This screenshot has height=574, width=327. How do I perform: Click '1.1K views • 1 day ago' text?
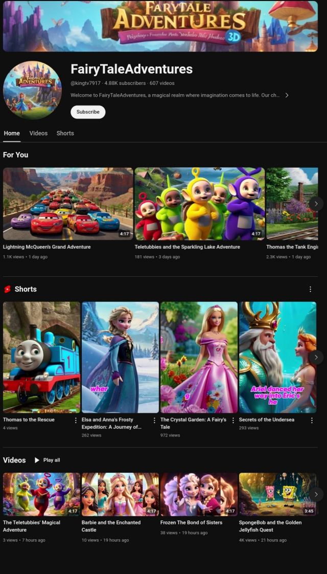[25, 257]
